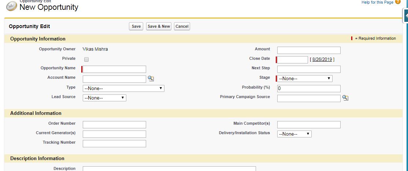Click the help question mark icon

tap(398, 2)
